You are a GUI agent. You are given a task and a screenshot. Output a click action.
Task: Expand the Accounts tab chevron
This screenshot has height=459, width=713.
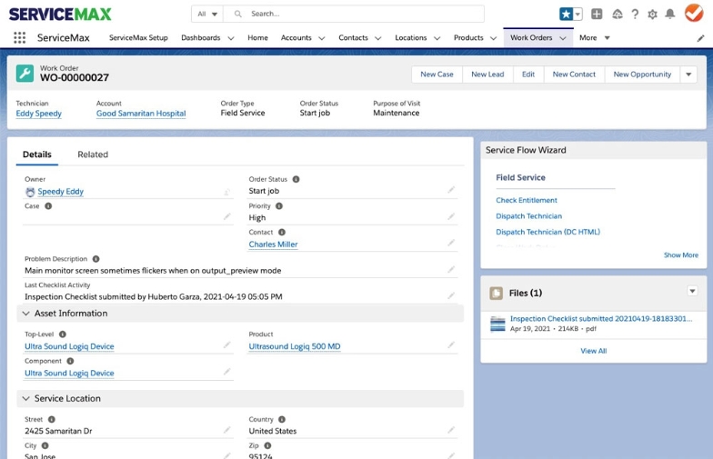[322, 38]
